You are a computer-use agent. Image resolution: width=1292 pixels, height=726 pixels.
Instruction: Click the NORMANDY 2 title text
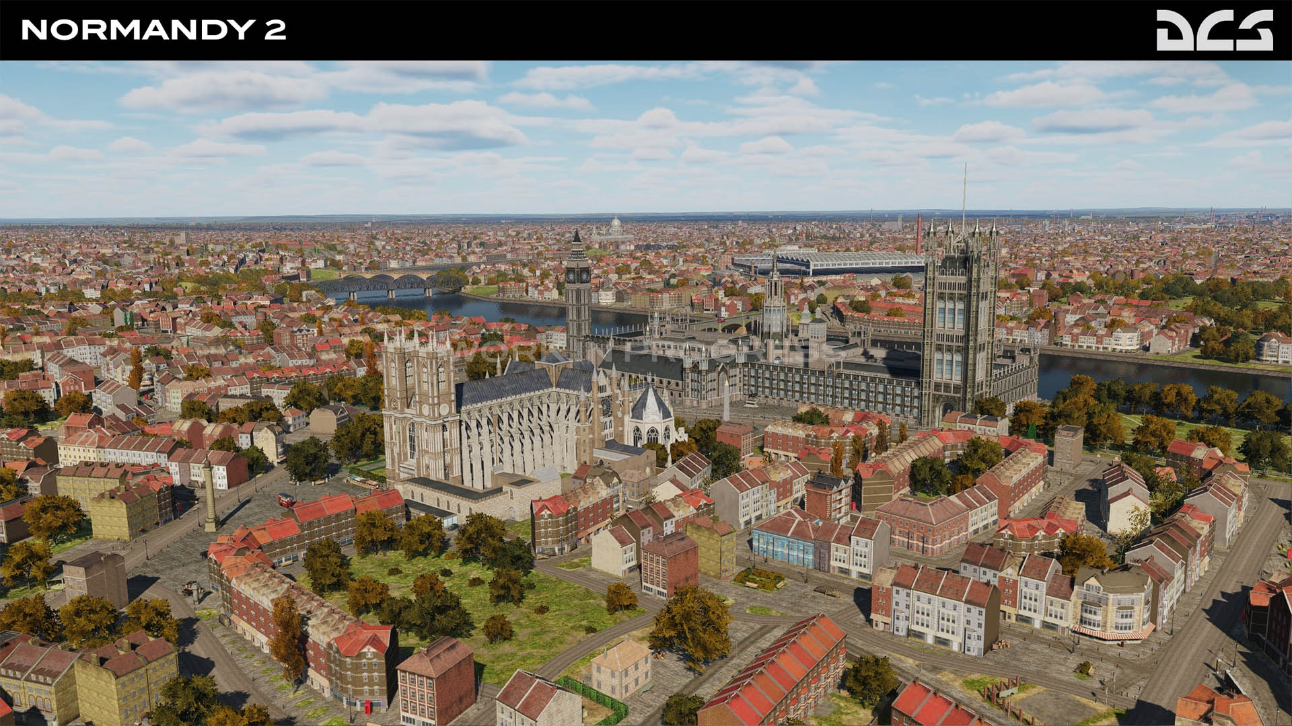(x=154, y=30)
